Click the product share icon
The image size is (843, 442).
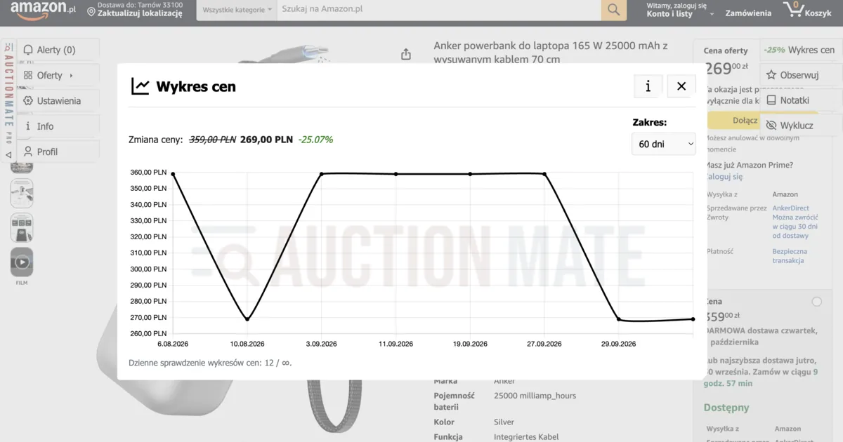[406, 54]
